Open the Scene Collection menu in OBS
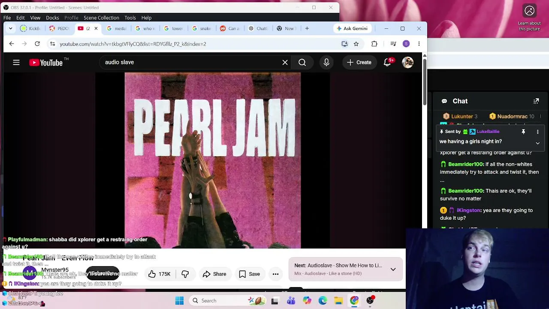 point(101,18)
